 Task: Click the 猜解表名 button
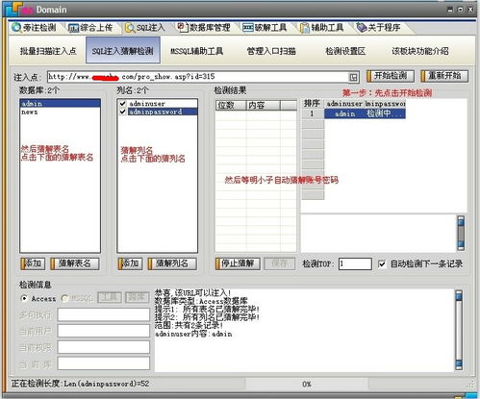pyautogui.click(x=75, y=263)
